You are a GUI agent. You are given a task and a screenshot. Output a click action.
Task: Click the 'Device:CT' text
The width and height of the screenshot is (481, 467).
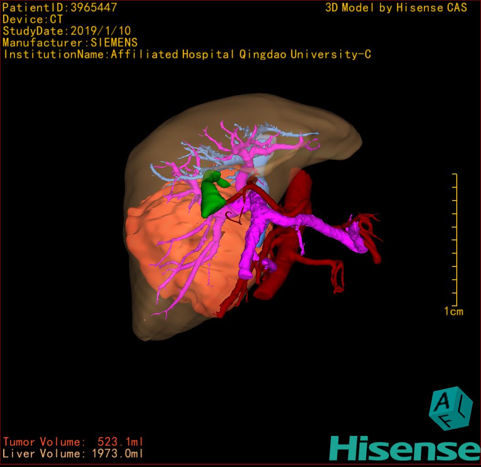[32, 19]
